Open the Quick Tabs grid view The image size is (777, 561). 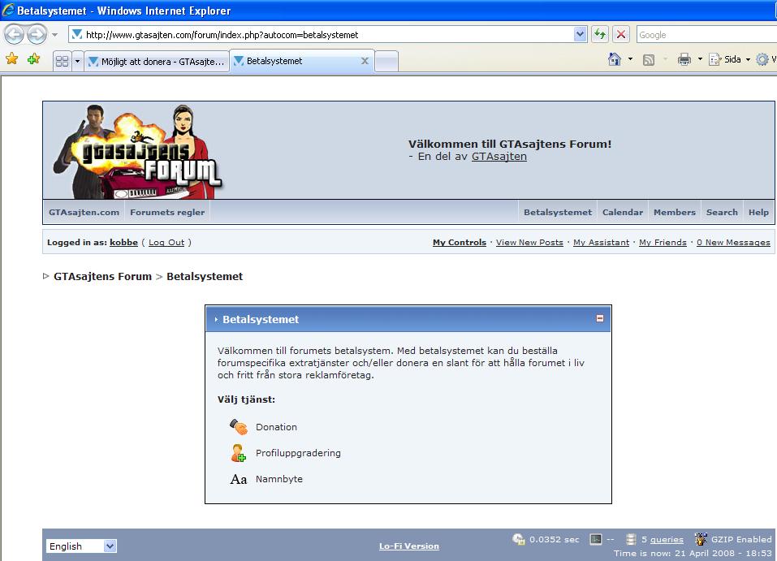(x=61, y=61)
